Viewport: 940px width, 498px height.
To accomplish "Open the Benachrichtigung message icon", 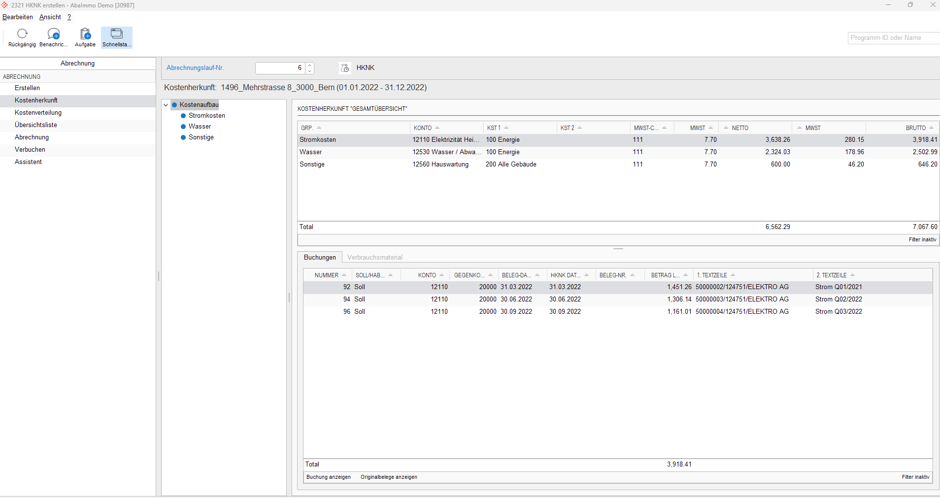I will 53,34.
